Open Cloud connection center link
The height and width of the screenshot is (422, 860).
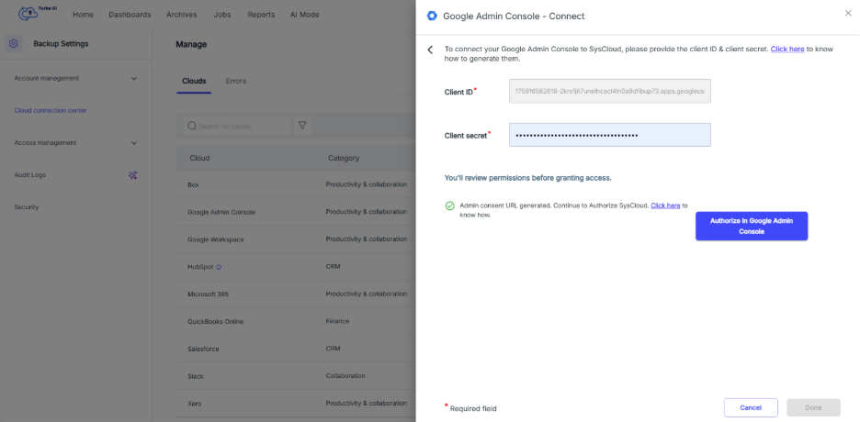point(51,111)
